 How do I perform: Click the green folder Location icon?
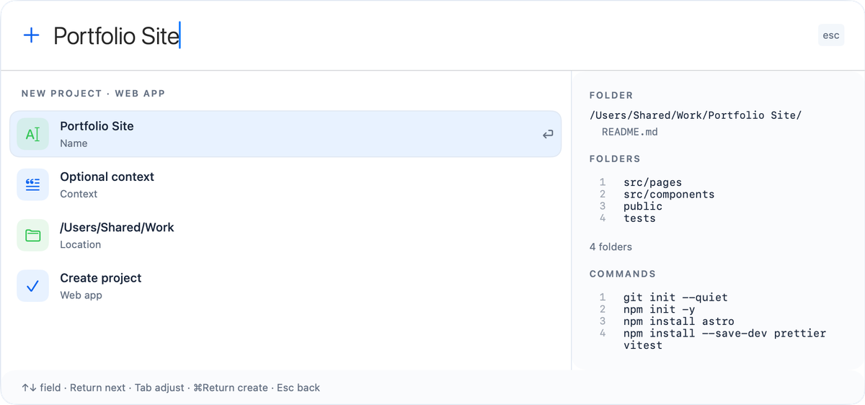coord(32,235)
